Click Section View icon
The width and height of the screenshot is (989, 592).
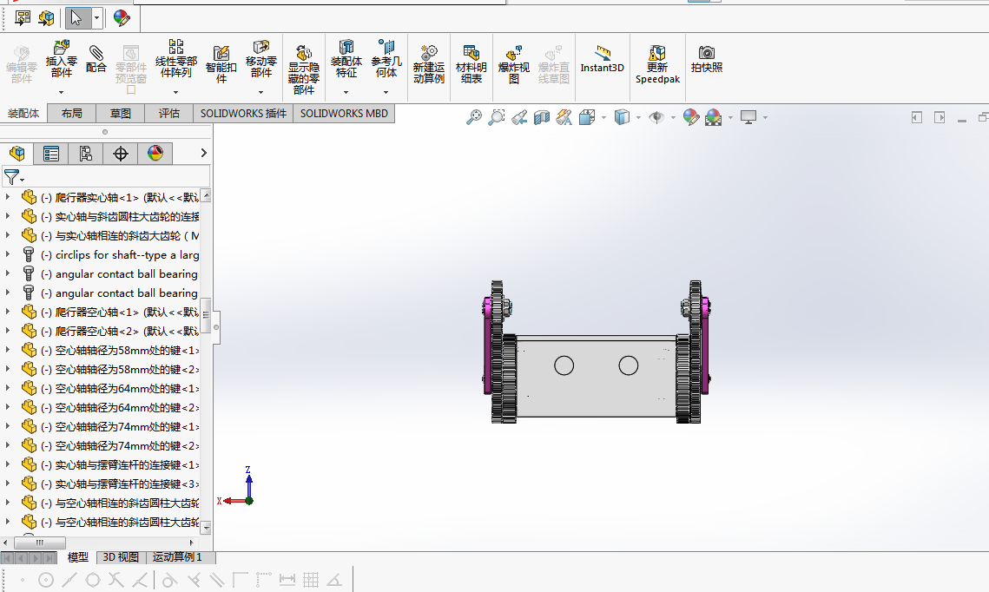point(542,117)
